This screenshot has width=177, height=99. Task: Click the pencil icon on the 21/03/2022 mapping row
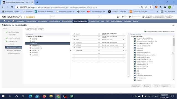point(74,42)
